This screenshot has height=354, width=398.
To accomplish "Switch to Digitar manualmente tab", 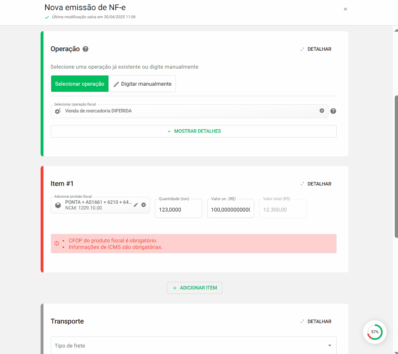I will (142, 84).
